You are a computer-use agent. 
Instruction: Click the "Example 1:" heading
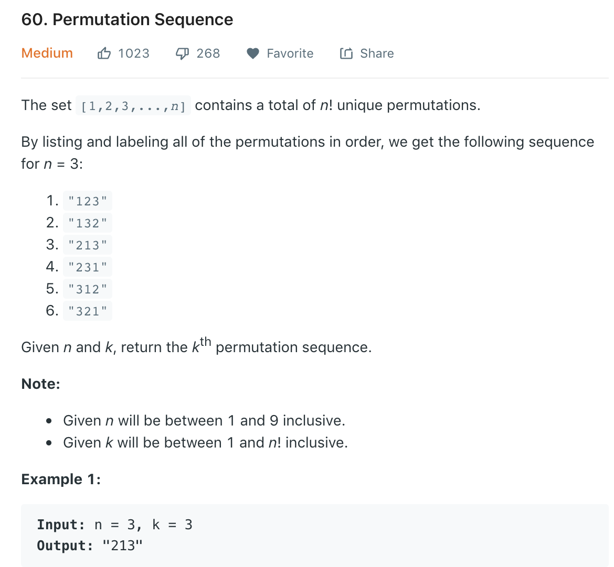[61, 479]
